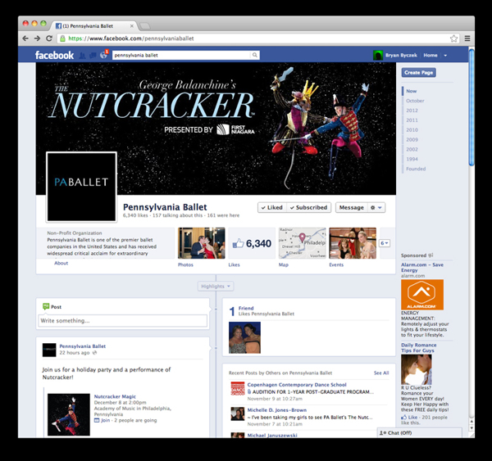The width and height of the screenshot is (492, 461).
Task: Jump to 2010 in the timeline
Action: [412, 129]
